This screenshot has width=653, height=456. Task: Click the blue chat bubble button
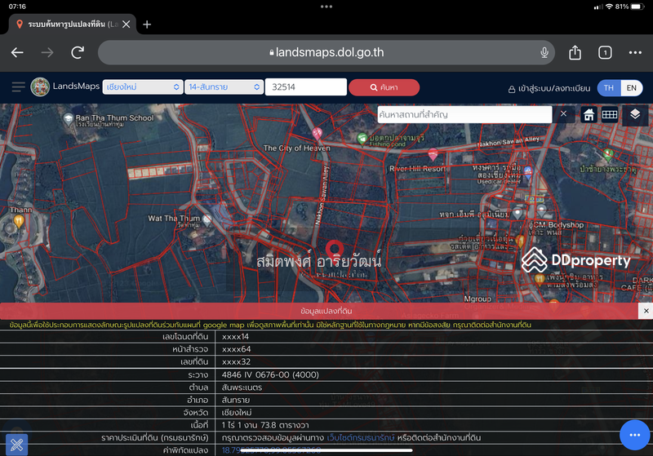point(635,435)
